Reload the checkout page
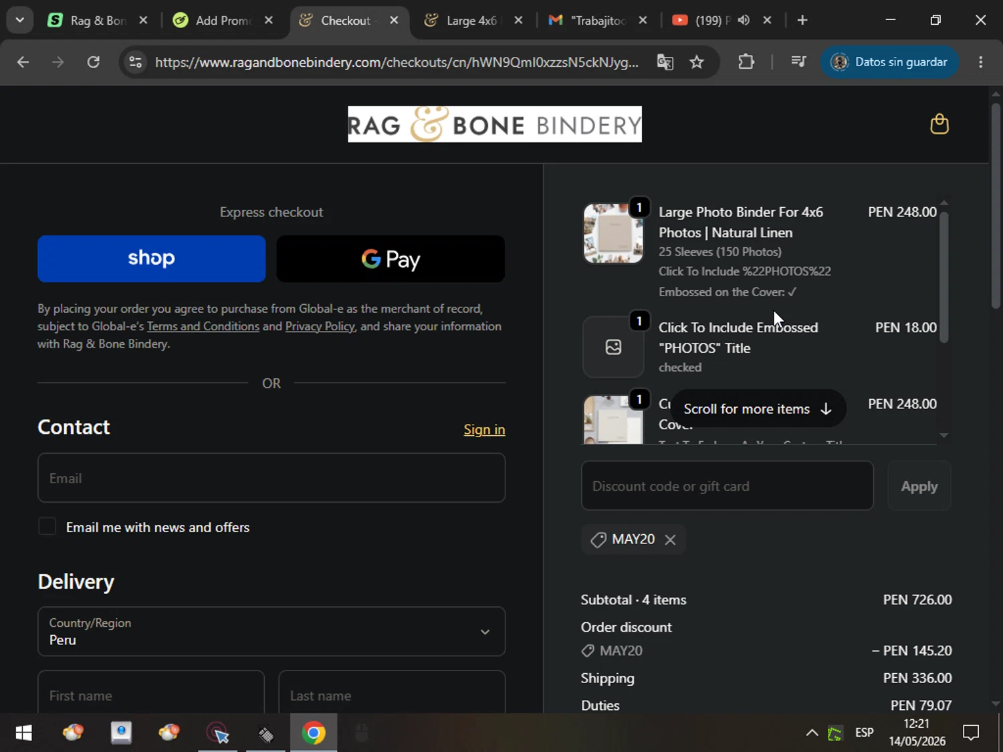The height and width of the screenshot is (752, 1003). pyautogui.click(x=94, y=62)
